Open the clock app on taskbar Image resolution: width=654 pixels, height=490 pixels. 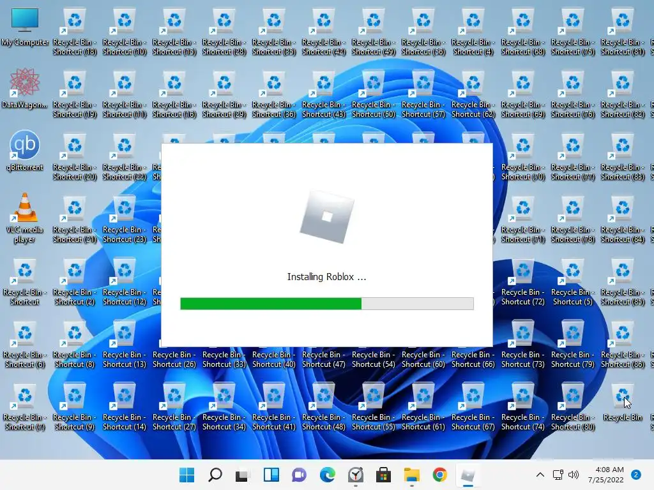pyautogui.click(x=355, y=475)
